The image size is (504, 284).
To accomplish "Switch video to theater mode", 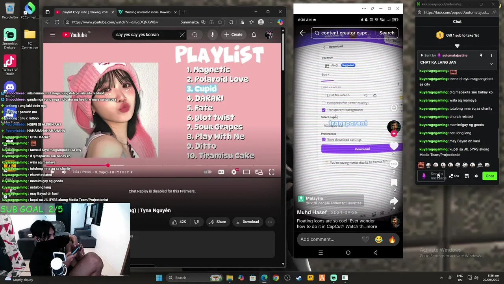I will pyautogui.click(x=246, y=172).
